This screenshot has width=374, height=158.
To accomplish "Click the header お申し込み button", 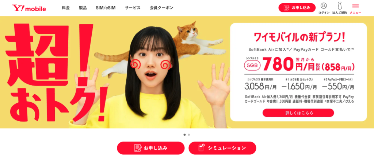I will (x=297, y=8).
